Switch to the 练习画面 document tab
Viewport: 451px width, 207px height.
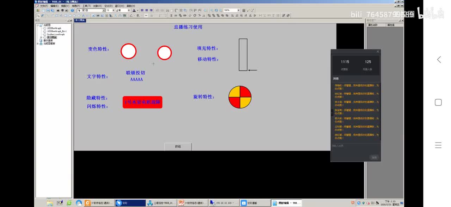(80, 20)
